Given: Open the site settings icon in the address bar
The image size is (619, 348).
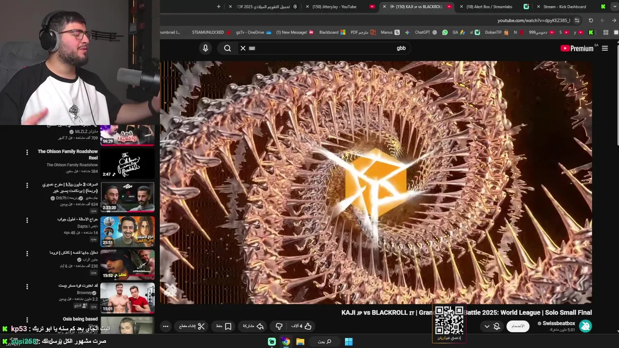Looking at the screenshot, I should pos(577,20).
